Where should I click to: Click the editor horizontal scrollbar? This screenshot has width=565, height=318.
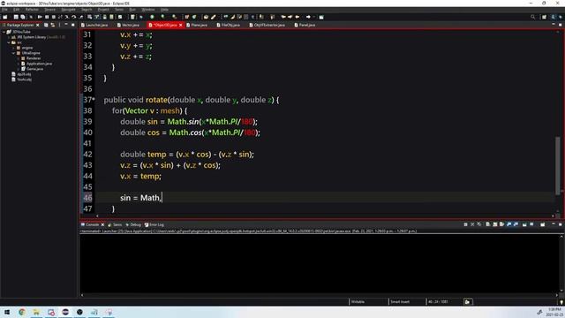(324, 216)
